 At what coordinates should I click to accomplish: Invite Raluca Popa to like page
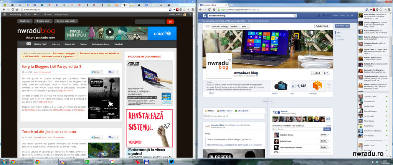323,141
